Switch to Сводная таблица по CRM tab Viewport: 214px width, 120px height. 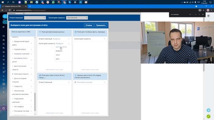[14, 6]
